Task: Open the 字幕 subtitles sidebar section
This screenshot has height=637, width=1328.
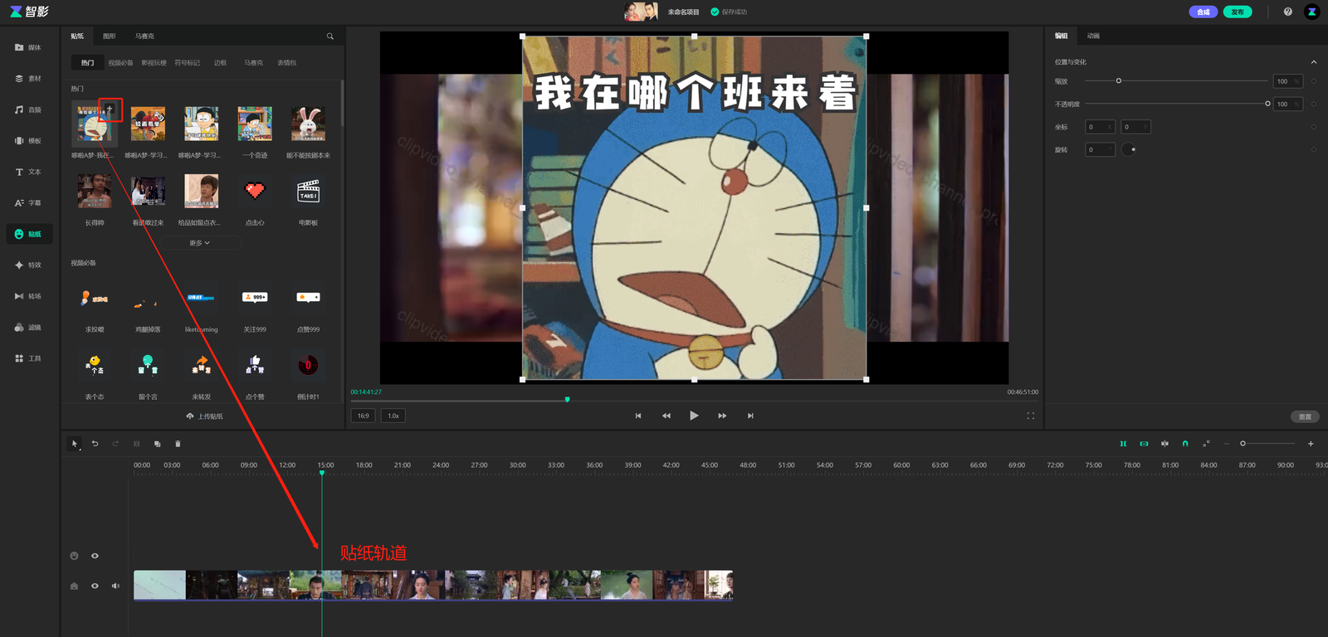Action: point(28,203)
